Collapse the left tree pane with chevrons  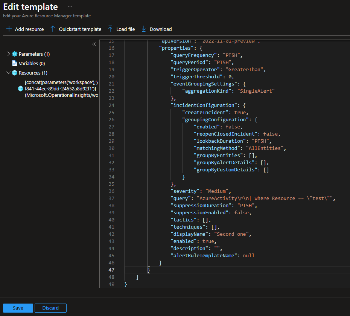coord(94,44)
